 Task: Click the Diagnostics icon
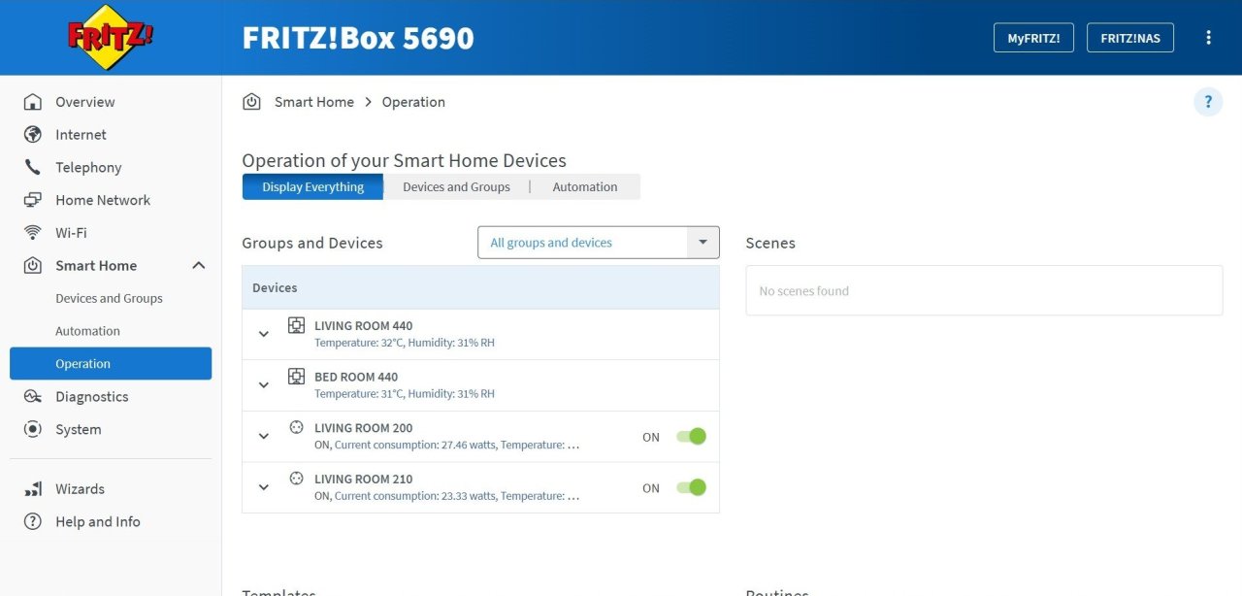click(x=33, y=396)
